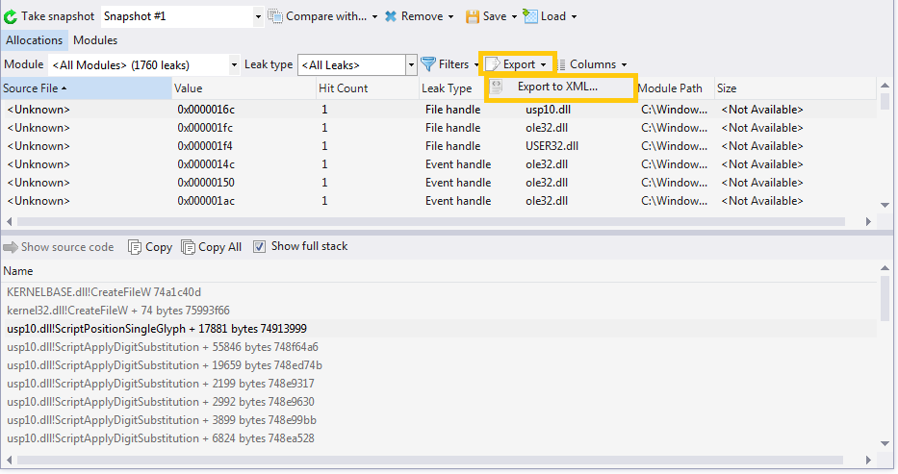
Task: Select the usp10.dll!ScriptPositionSingleGlyph stack frame
Action: [x=157, y=329]
